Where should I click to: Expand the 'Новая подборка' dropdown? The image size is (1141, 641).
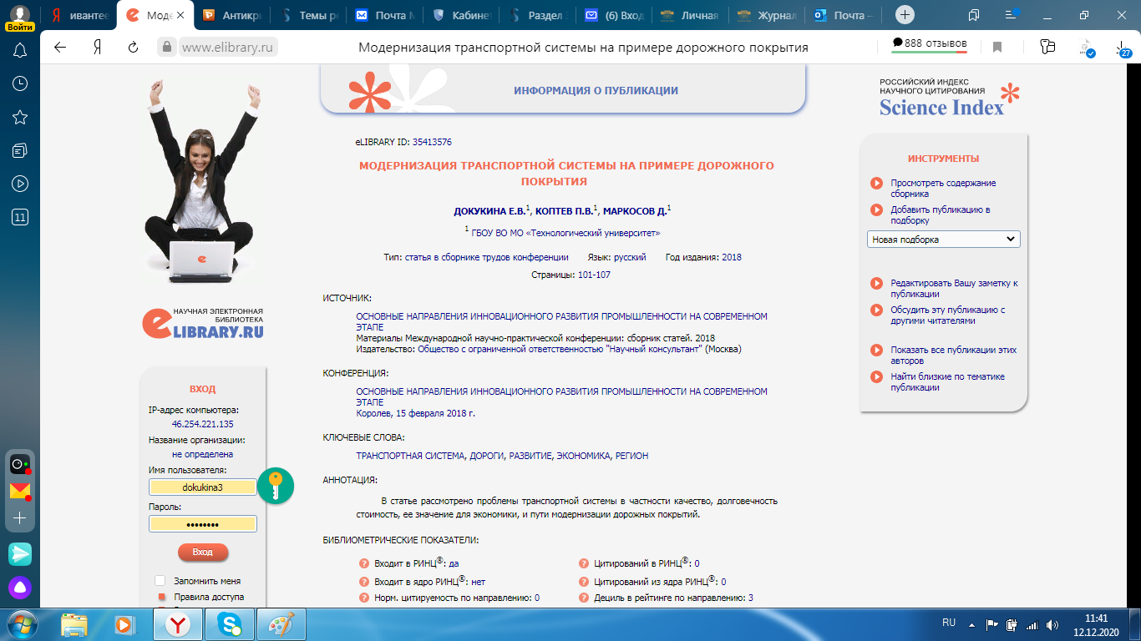(x=943, y=240)
